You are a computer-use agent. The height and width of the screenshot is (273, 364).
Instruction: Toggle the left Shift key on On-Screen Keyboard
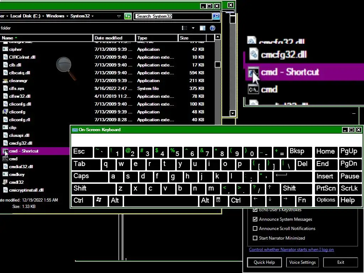click(x=93, y=189)
